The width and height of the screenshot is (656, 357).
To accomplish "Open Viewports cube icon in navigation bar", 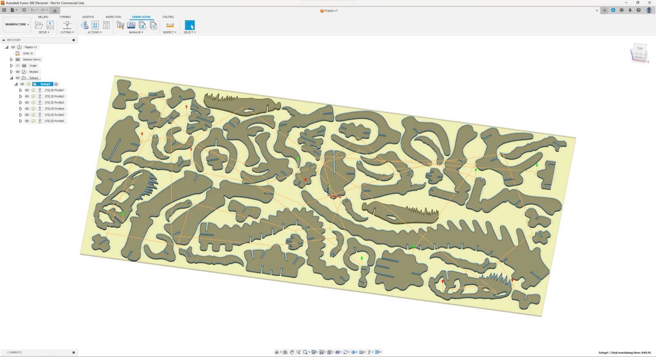I will [x=330, y=352].
